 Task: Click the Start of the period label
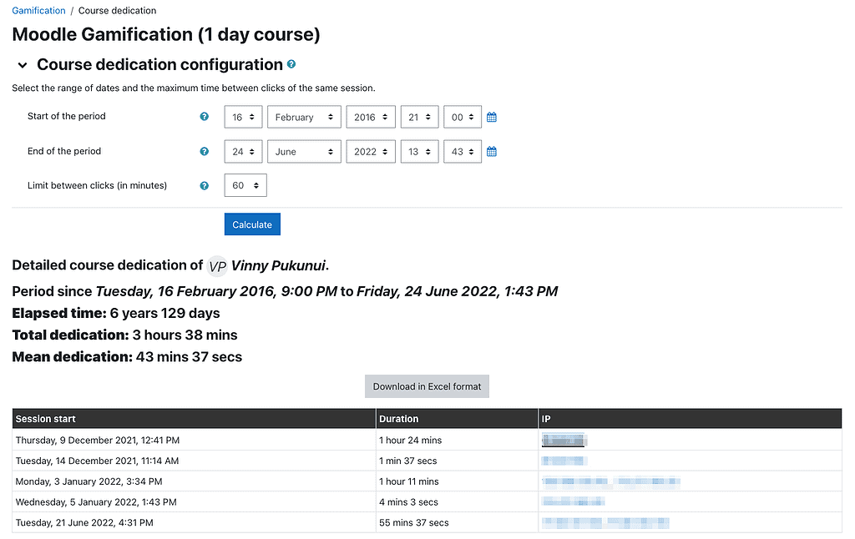click(x=67, y=116)
